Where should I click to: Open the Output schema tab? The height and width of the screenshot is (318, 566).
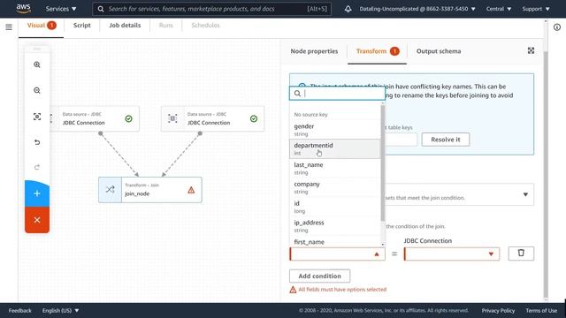pos(439,51)
